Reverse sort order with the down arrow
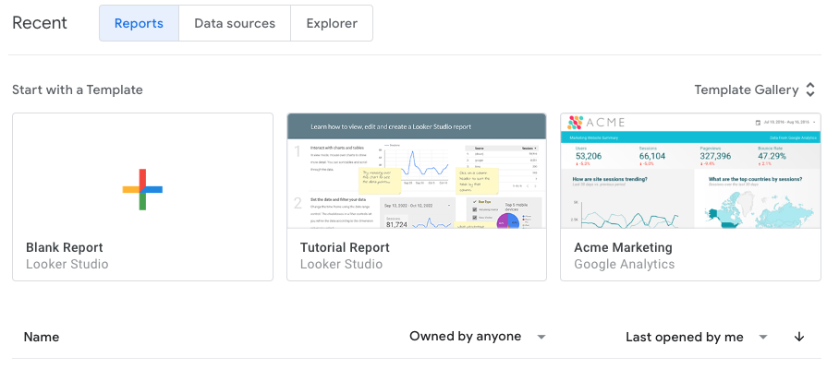The width and height of the screenshot is (839, 369). click(x=799, y=337)
